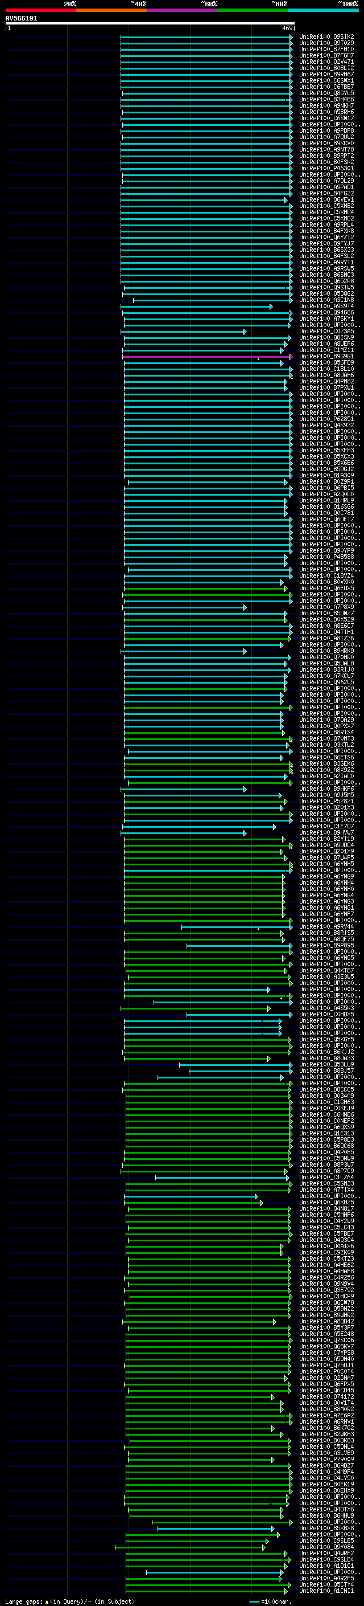The height and width of the screenshot is (1606, 364).
Task: Select hit label UniRef100_A6YNG9
Action: click(x=326, y=877)
